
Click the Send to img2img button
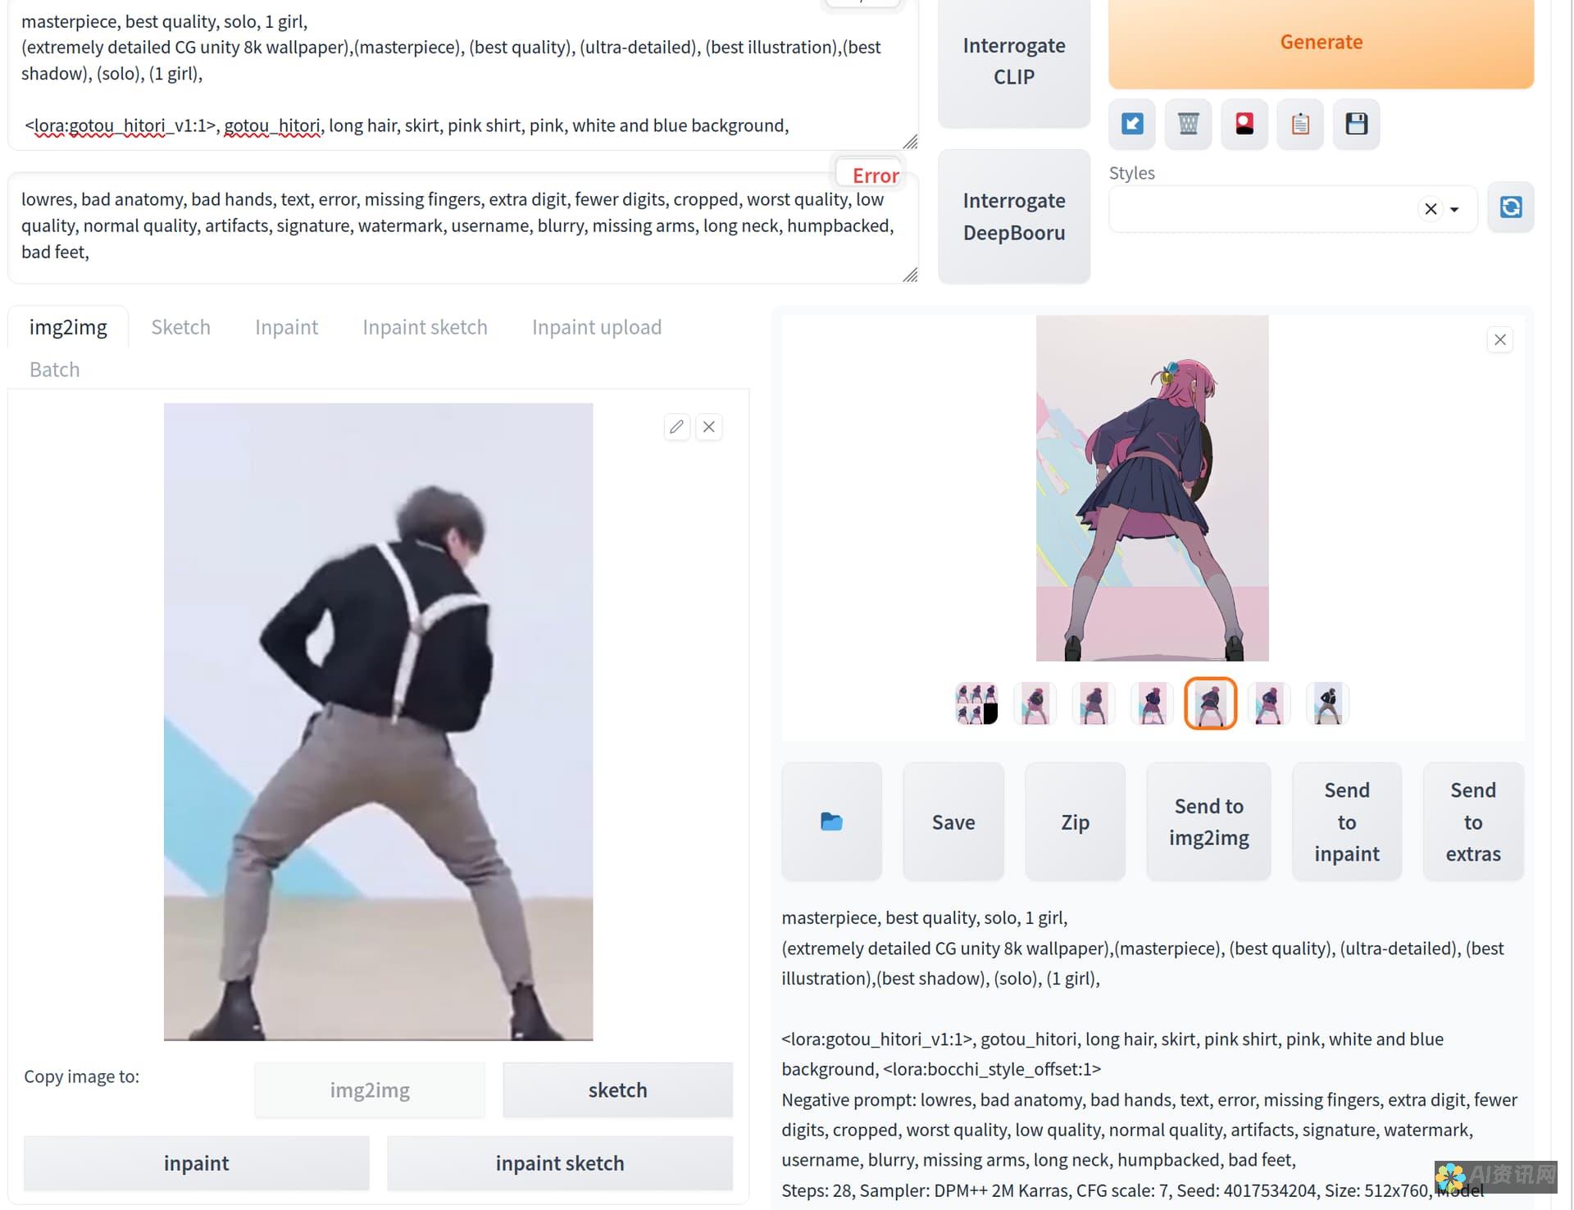point(1208,821)
